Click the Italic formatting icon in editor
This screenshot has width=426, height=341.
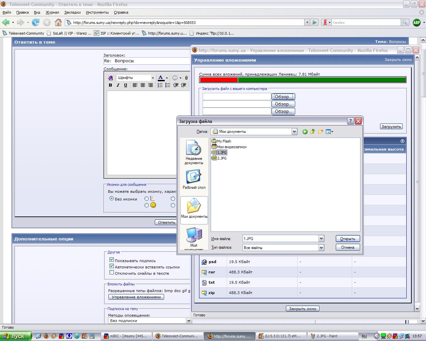click(x=118, y=85)
